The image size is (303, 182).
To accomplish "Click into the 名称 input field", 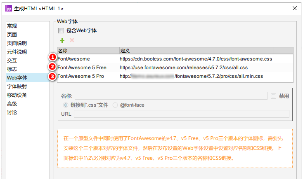I will (x=171, y=96).
